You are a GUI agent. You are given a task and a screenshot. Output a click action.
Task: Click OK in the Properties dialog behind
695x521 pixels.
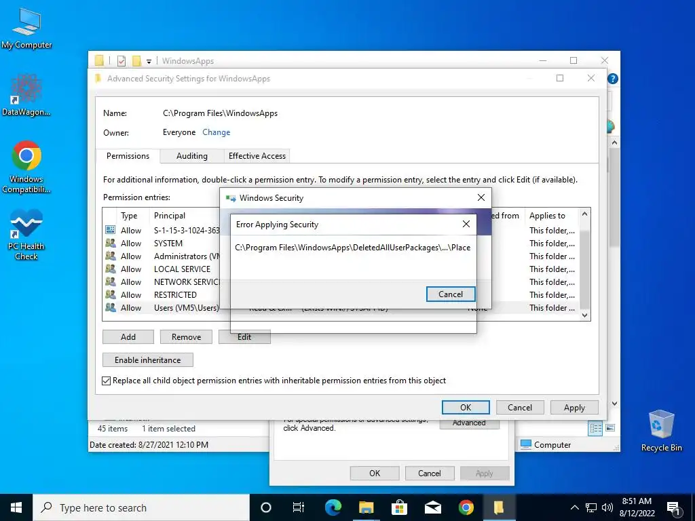pyautogui.click(x=375, y=473)
